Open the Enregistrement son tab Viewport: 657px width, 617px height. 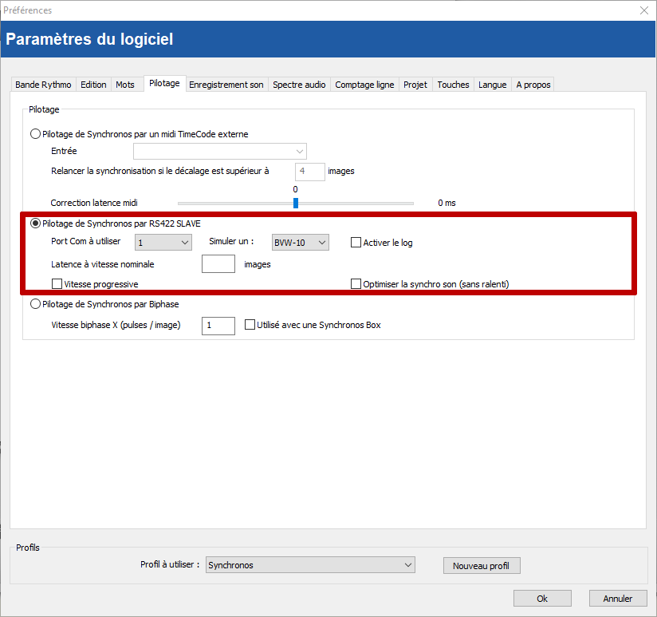pyautogui.click(x=226, y=85)
